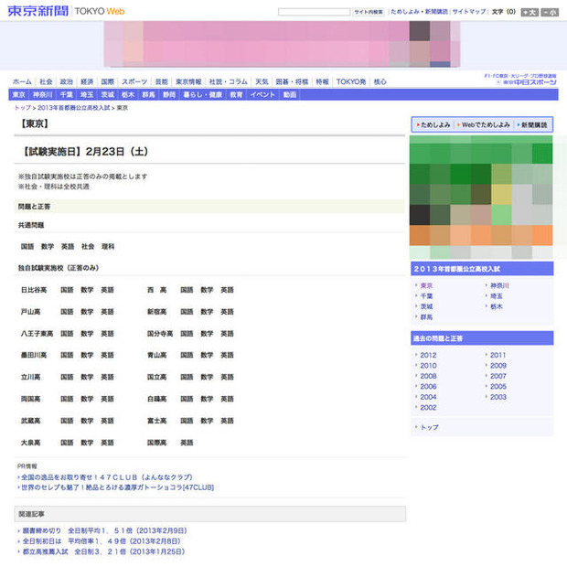This screenshot has height=567, width=567.
Task: Click the 東京新聞 TOKYO Web logo
Action: (x=66, y=11)
